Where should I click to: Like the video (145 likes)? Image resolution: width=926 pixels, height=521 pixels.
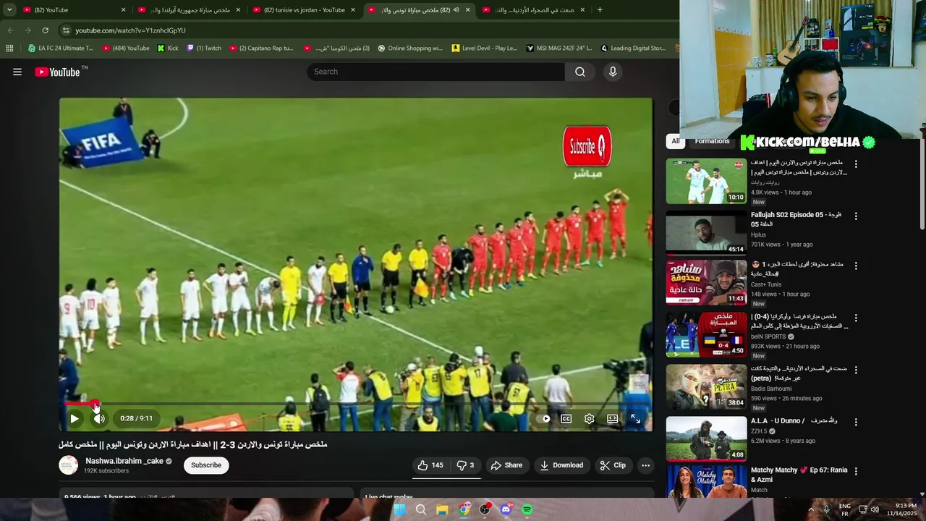point(430,465)
